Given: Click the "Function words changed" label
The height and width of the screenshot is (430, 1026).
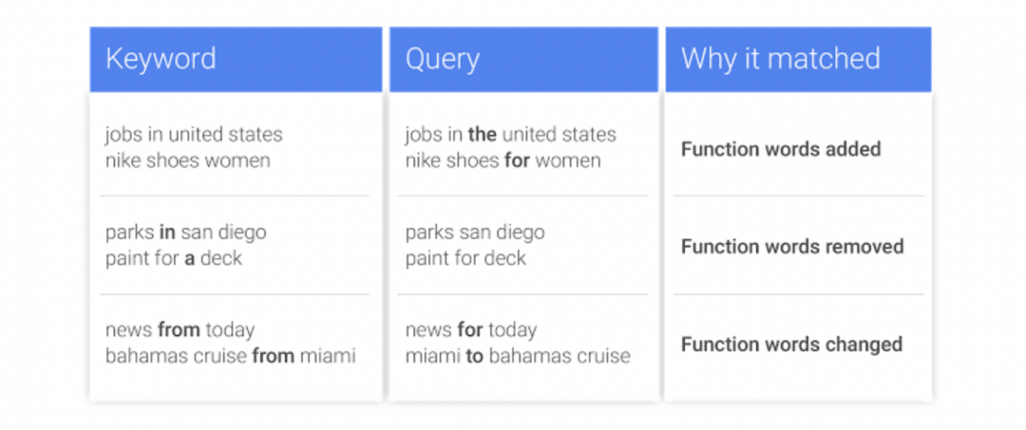Looking at the screenshot, I should tap(791, 345).
